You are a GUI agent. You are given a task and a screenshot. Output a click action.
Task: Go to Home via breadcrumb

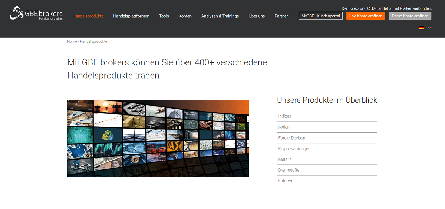72,42
